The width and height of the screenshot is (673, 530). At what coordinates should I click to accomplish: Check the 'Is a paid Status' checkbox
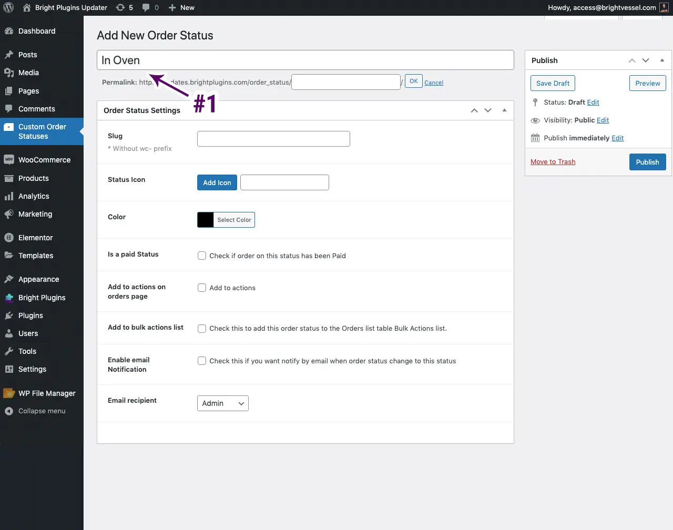pos(201,255)
